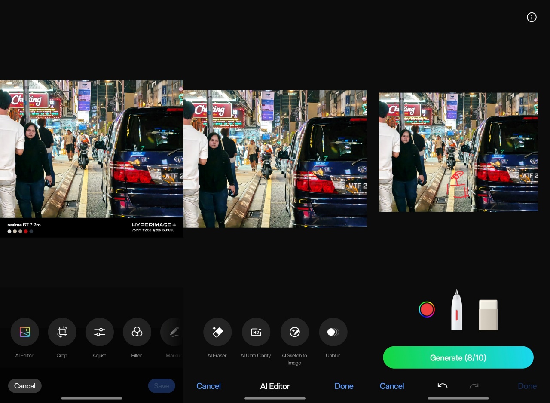Select the eraser block tool

tap(488, 315)
